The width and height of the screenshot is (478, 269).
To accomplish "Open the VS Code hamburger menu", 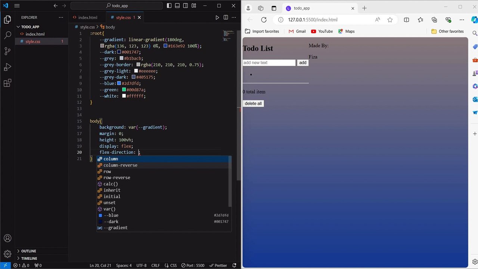I will (x=17, y=6).
